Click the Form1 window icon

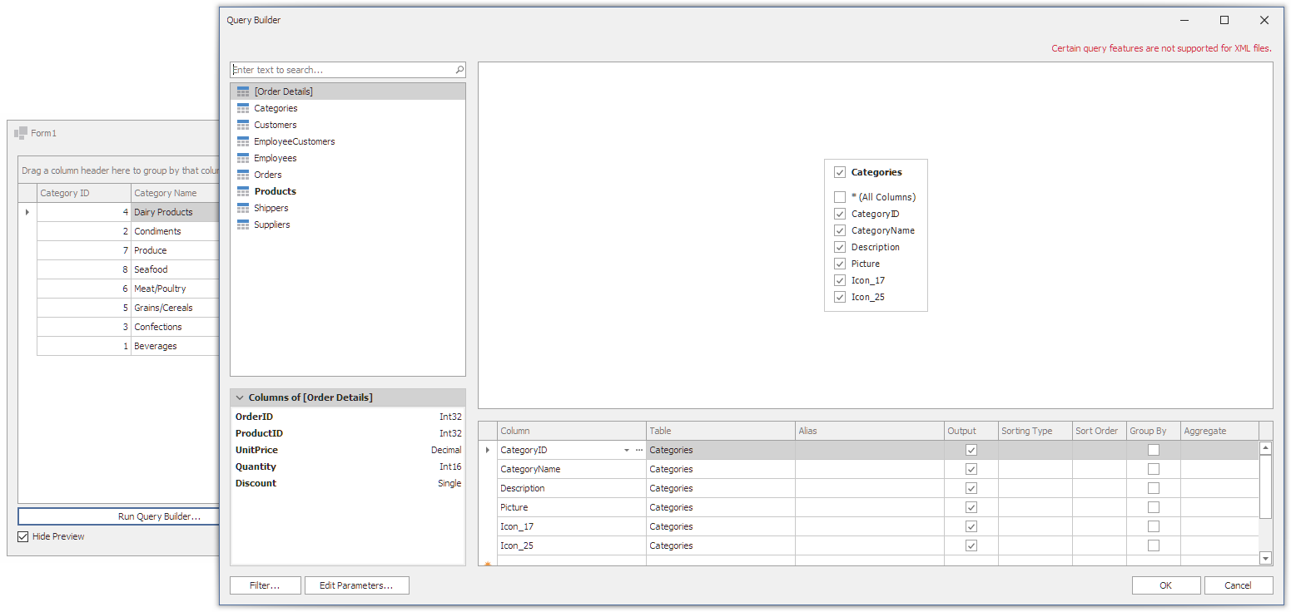(x=21, y=133)
